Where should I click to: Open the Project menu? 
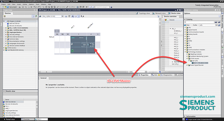click(x=3, y=4)
